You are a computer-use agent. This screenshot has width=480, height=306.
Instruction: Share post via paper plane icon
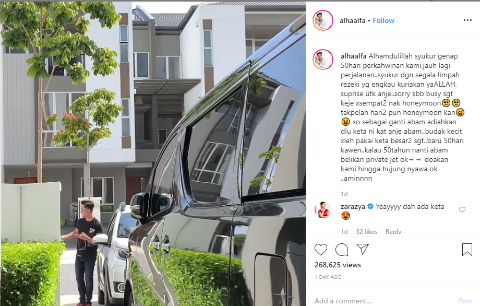pos(363,249)
